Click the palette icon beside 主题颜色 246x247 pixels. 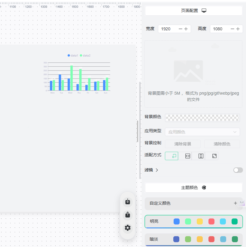coord(204,188)
